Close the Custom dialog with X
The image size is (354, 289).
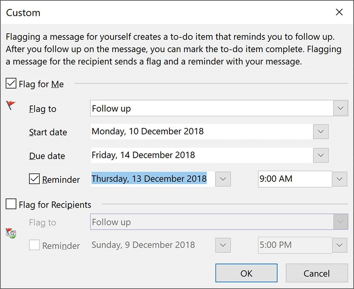[339, 12]
